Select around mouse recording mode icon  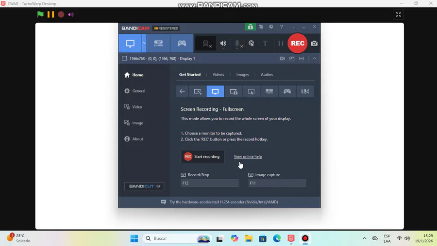coord(251,92)
